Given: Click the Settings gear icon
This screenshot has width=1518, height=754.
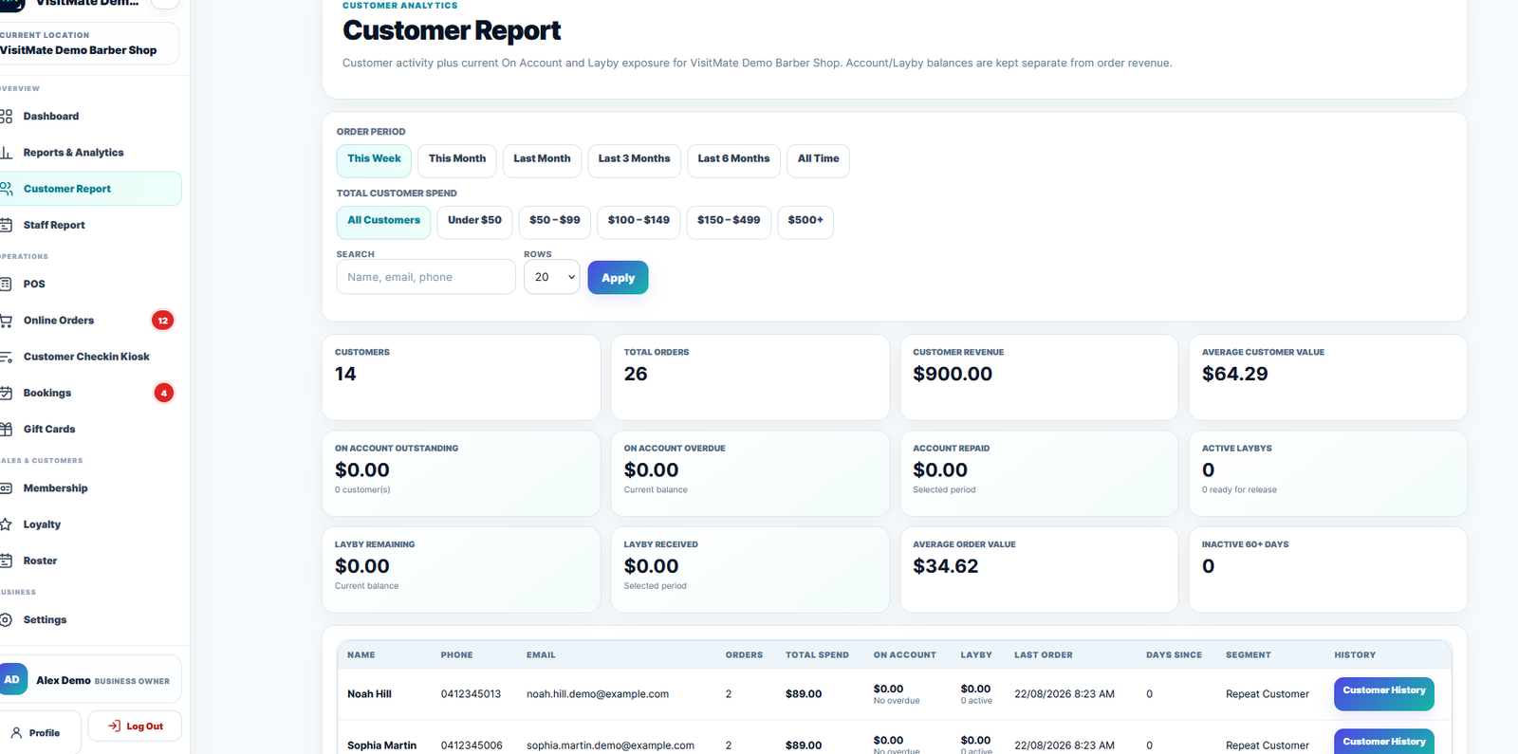Looking at the screenshot, I should click(6, 619).
